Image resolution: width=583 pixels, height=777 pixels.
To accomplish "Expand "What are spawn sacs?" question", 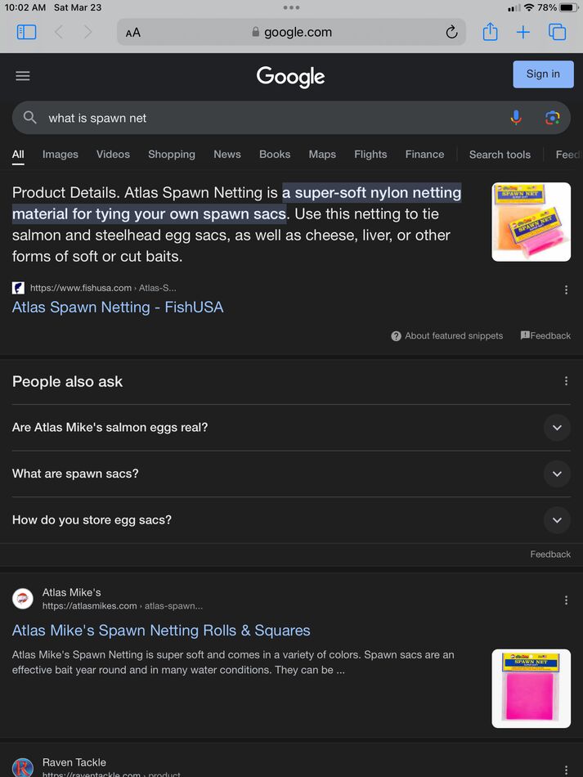I will coord(557,474).
